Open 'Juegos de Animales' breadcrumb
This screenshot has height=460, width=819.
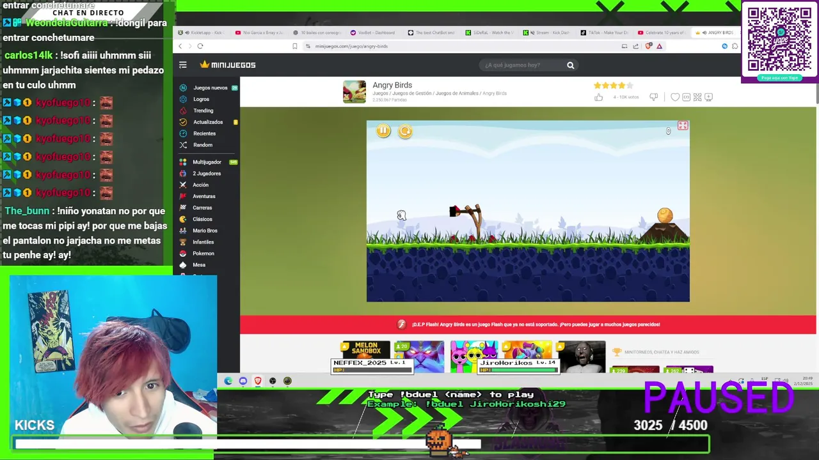coord(457,93)
